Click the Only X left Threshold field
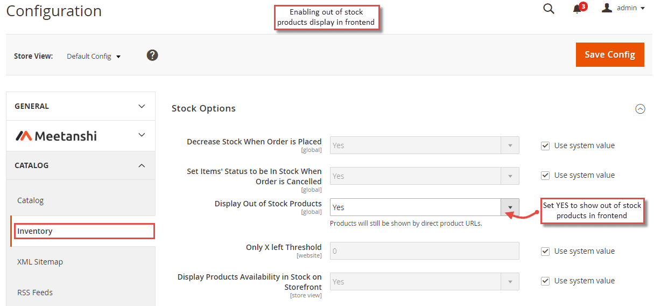This screenshot has width=654, height=306. tap(425, 251)
